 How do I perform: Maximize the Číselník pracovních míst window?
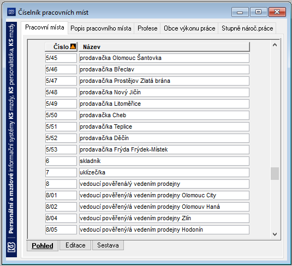pyautogui.click(x=258, y=13)
